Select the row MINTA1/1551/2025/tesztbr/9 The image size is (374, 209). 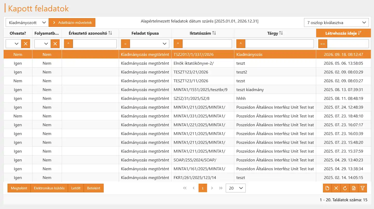[187, 89]
